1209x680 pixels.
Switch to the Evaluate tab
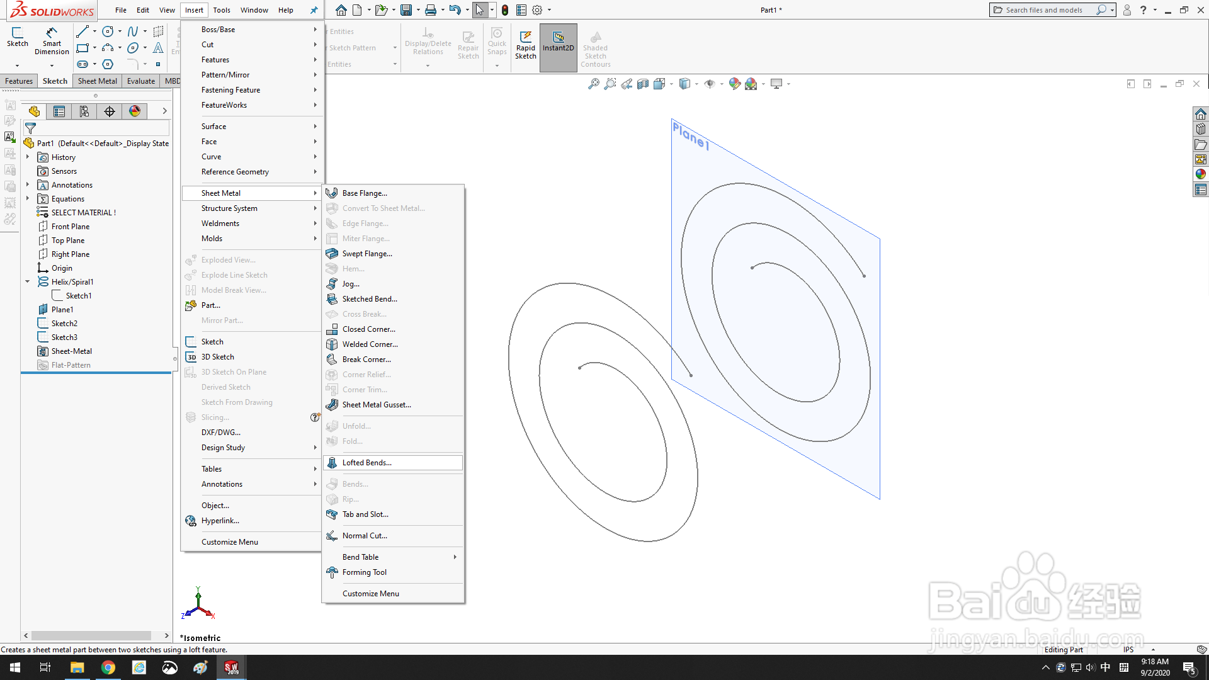click(140, 81)
